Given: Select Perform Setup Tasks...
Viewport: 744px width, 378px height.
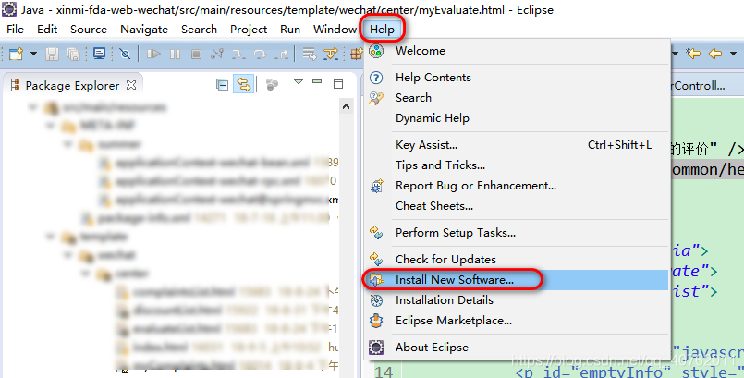Looking at the screenshot, I should point(517,233).
